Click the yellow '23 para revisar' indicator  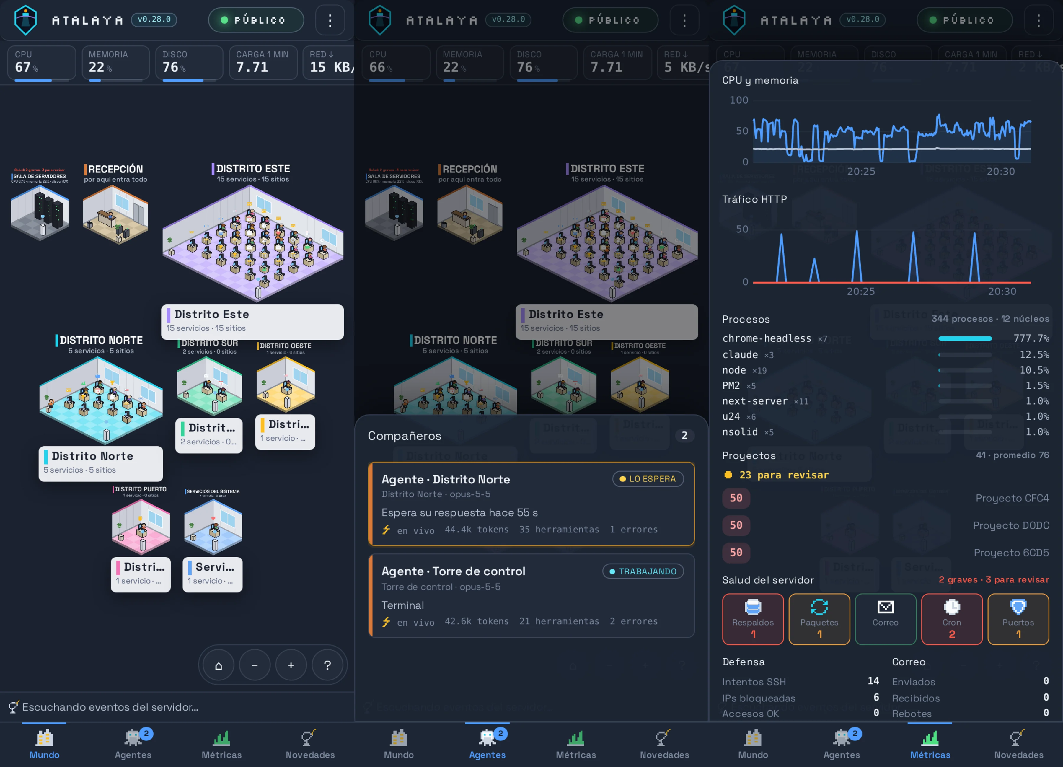(776, 475)
